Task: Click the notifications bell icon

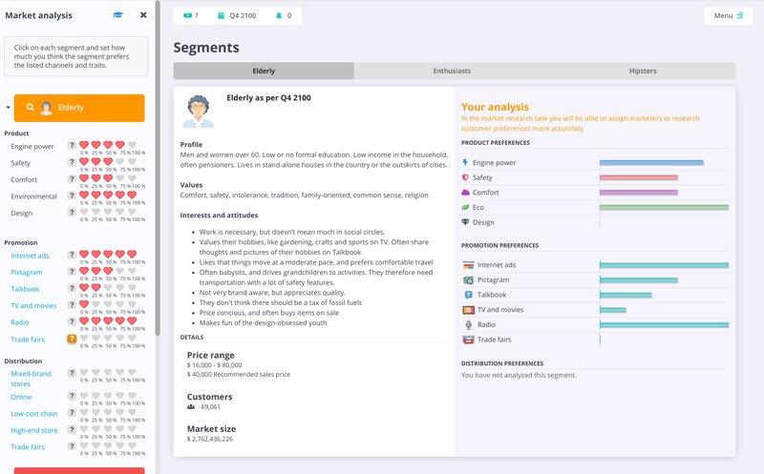Action: pyautogui.click(x=279, y=15)
